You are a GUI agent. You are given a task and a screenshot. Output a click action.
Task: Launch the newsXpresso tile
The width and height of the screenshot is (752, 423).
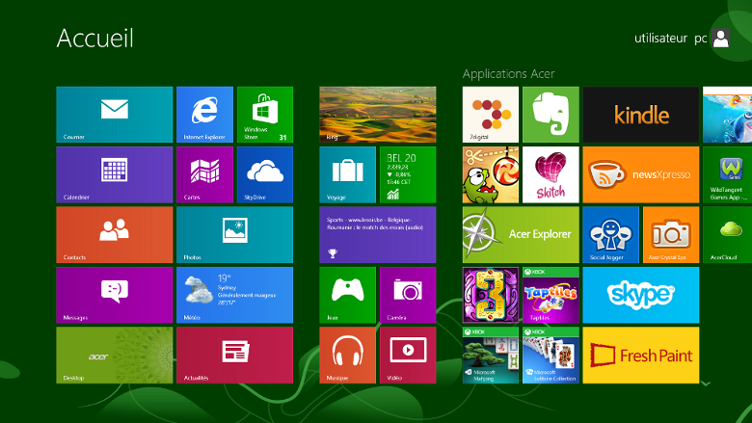(641, 174)
